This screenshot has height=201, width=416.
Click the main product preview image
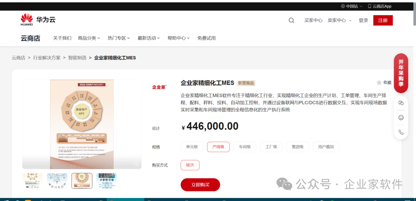pos(82,124)
